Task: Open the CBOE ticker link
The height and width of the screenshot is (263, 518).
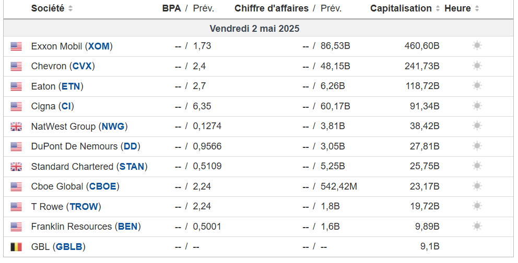Action: [x=102, y=186]
